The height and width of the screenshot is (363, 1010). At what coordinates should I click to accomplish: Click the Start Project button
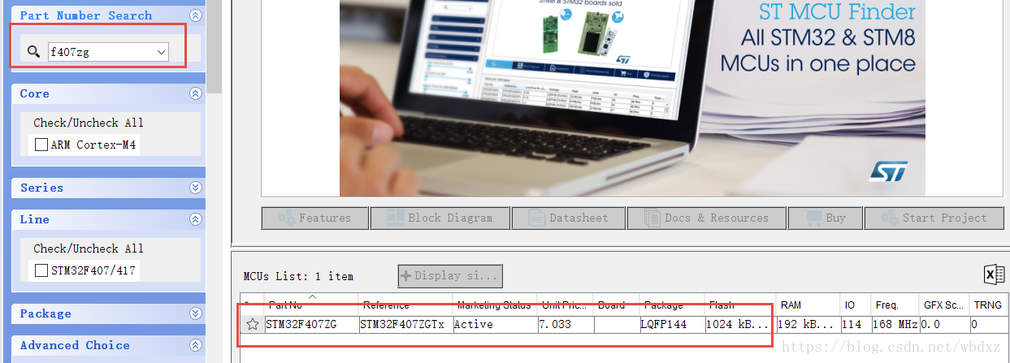933,218
